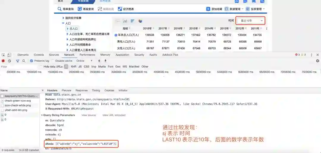Tick checkbox for yiban-add-btn.png request
The height and width of the screenshot is (153, 321).
2,110
